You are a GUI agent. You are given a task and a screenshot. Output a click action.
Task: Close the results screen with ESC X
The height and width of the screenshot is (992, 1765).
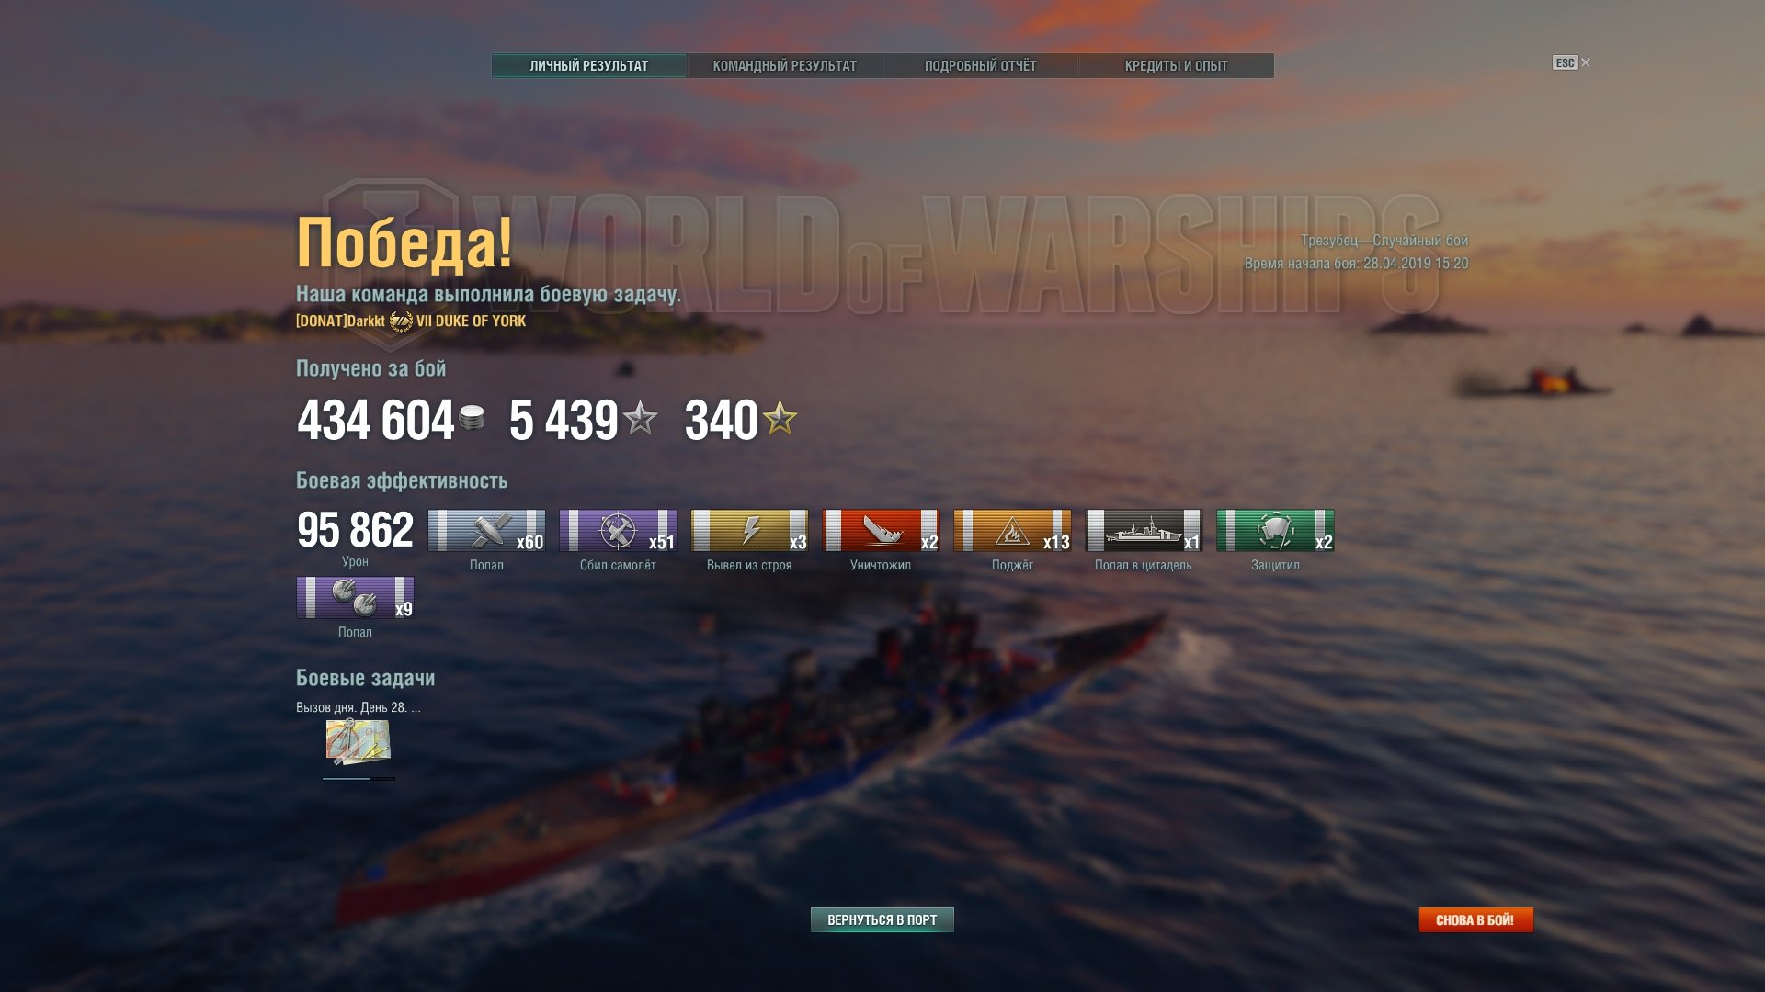click(1572, 62)
